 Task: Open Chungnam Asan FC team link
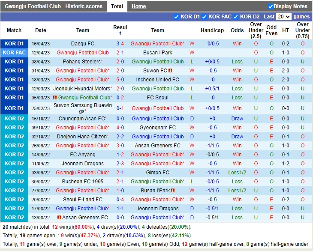(x=81, y=118)
